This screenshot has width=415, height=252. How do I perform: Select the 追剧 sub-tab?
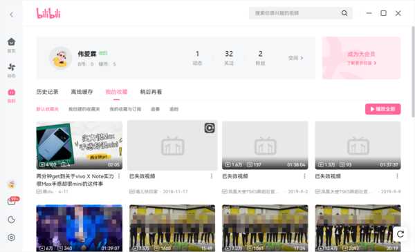[174, 109]
